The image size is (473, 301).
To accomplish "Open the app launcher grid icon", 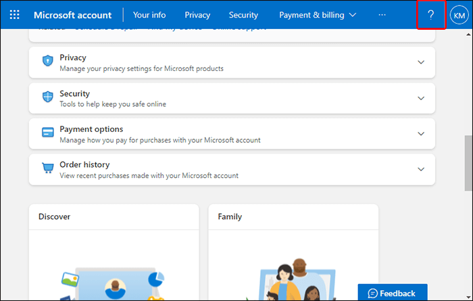I will click(14, 14).
